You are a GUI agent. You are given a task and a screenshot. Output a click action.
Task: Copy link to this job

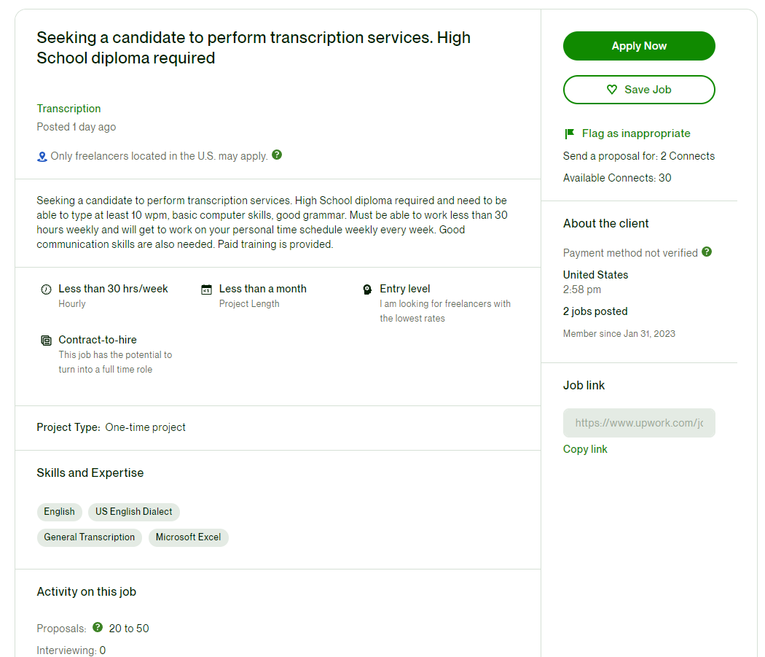(585, 449)
